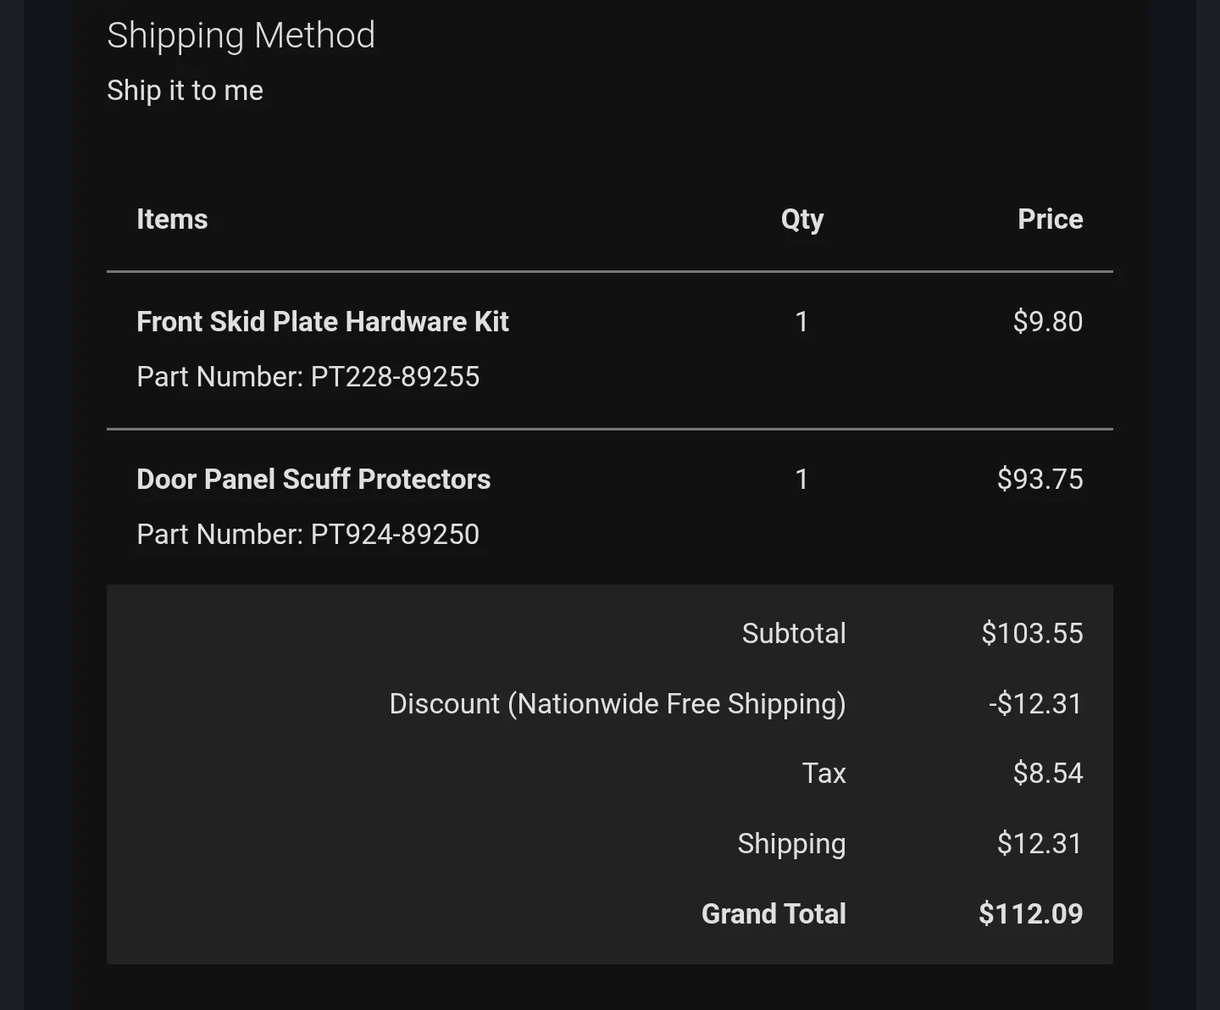Screen dimensions: 1220x1010
Task: Click the Items column header
Action: pos(172,219)
